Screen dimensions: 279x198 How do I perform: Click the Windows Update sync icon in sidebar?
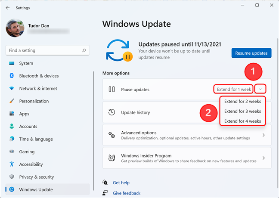pyautogui.click(x=12, y=189)
